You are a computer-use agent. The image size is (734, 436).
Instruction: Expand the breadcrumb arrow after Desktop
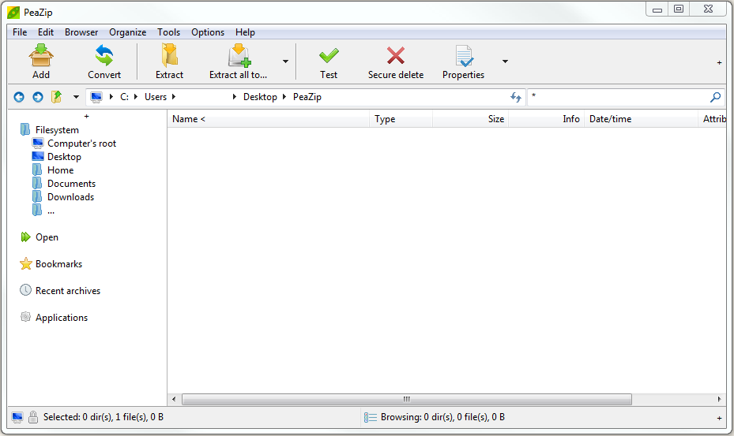(284, 97)
